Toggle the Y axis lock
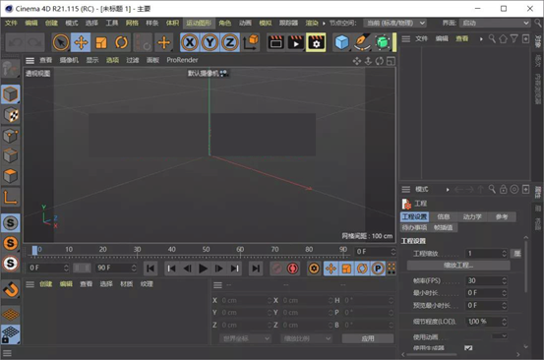Viewport: 544px width, 360px height. (x=210, y=42)
